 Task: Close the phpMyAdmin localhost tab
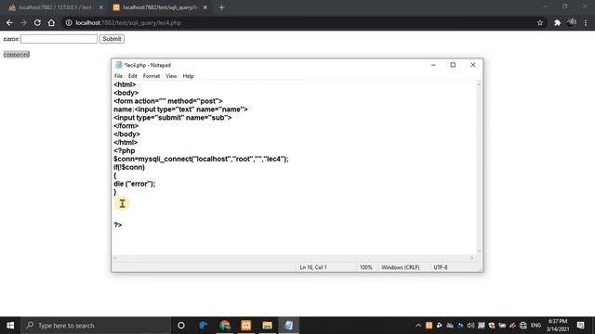coord(101,7)
